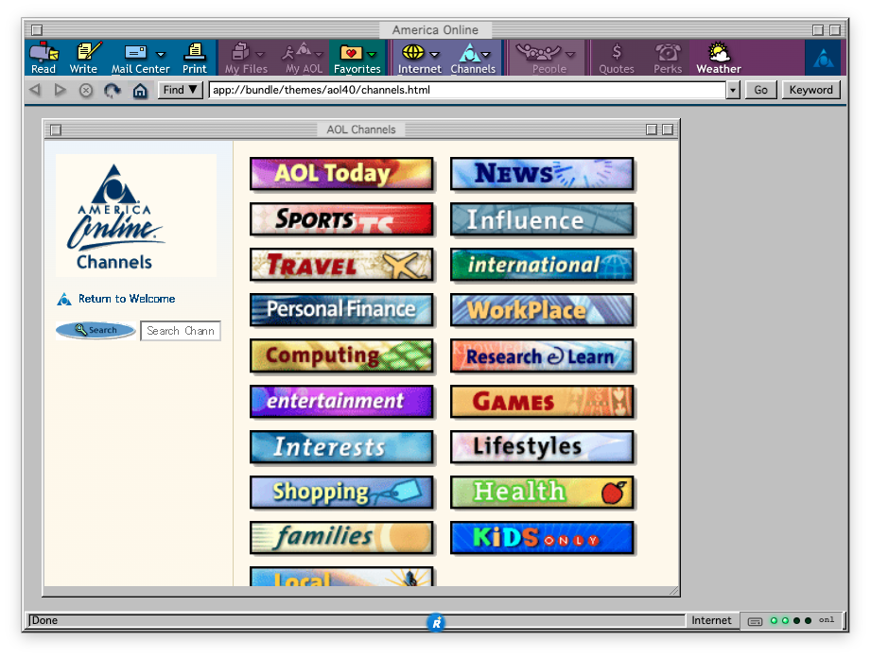Expand the My AOL dropdown arrow
The image size is (871, 658).
pyautogui.click(x=319, y=55)
